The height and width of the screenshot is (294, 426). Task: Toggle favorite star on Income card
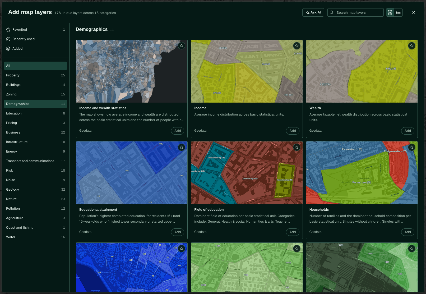[x=297, y=46]
